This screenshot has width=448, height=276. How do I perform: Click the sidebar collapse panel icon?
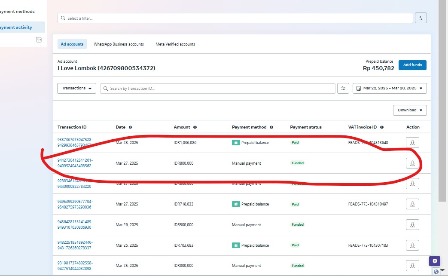pos(39,40)
